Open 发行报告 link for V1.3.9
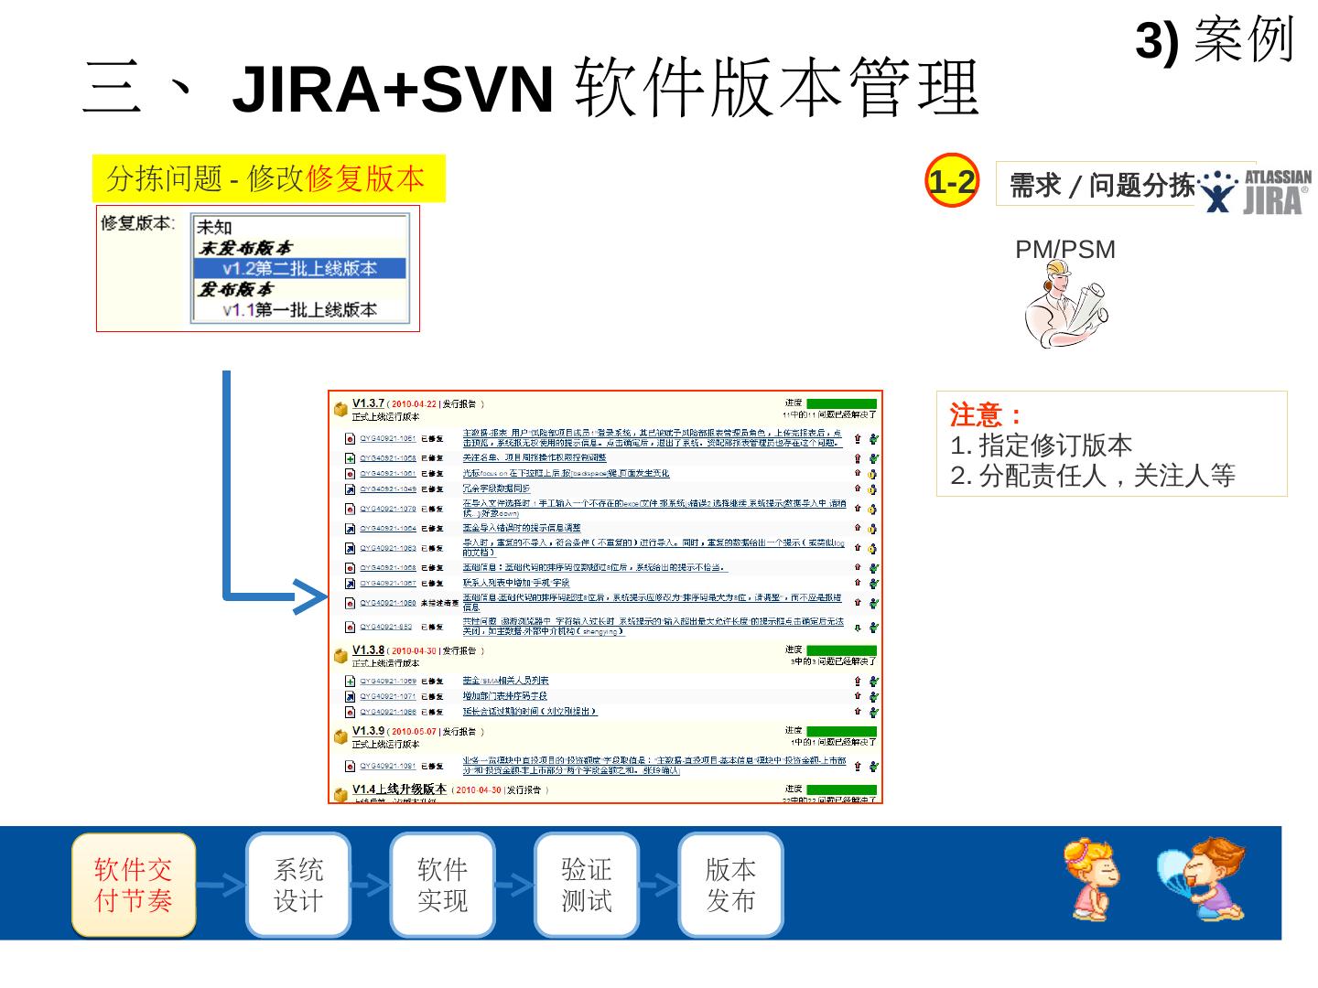 coord(459,732)
